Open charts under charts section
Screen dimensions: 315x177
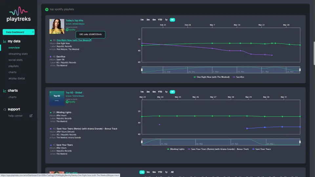point(12,97)
